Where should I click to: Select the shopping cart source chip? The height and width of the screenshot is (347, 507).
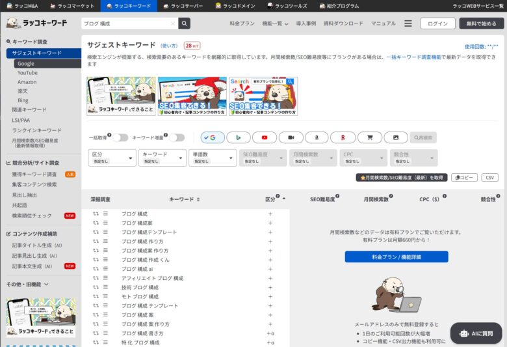tap(370, 138)
